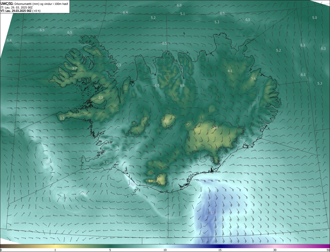Image resolution: width=330 pixels, height=252 pixels.
Task: Click the 2.3 value on the southern glacier
Action: 159,179
